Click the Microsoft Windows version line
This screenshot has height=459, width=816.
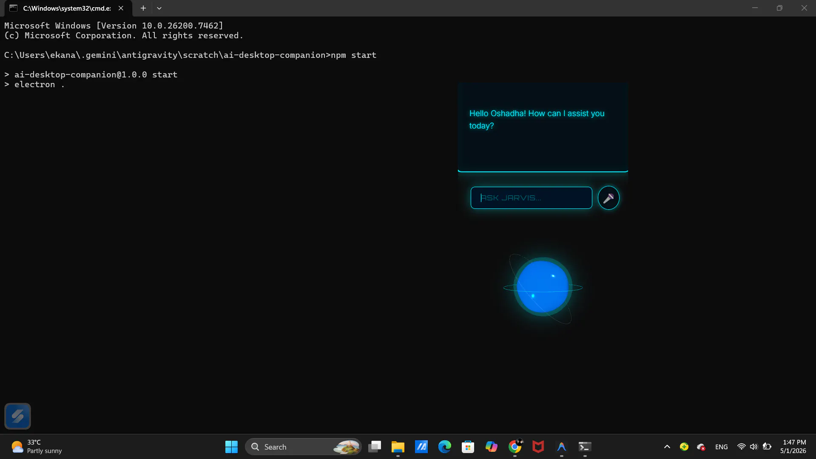coord(114,26)
